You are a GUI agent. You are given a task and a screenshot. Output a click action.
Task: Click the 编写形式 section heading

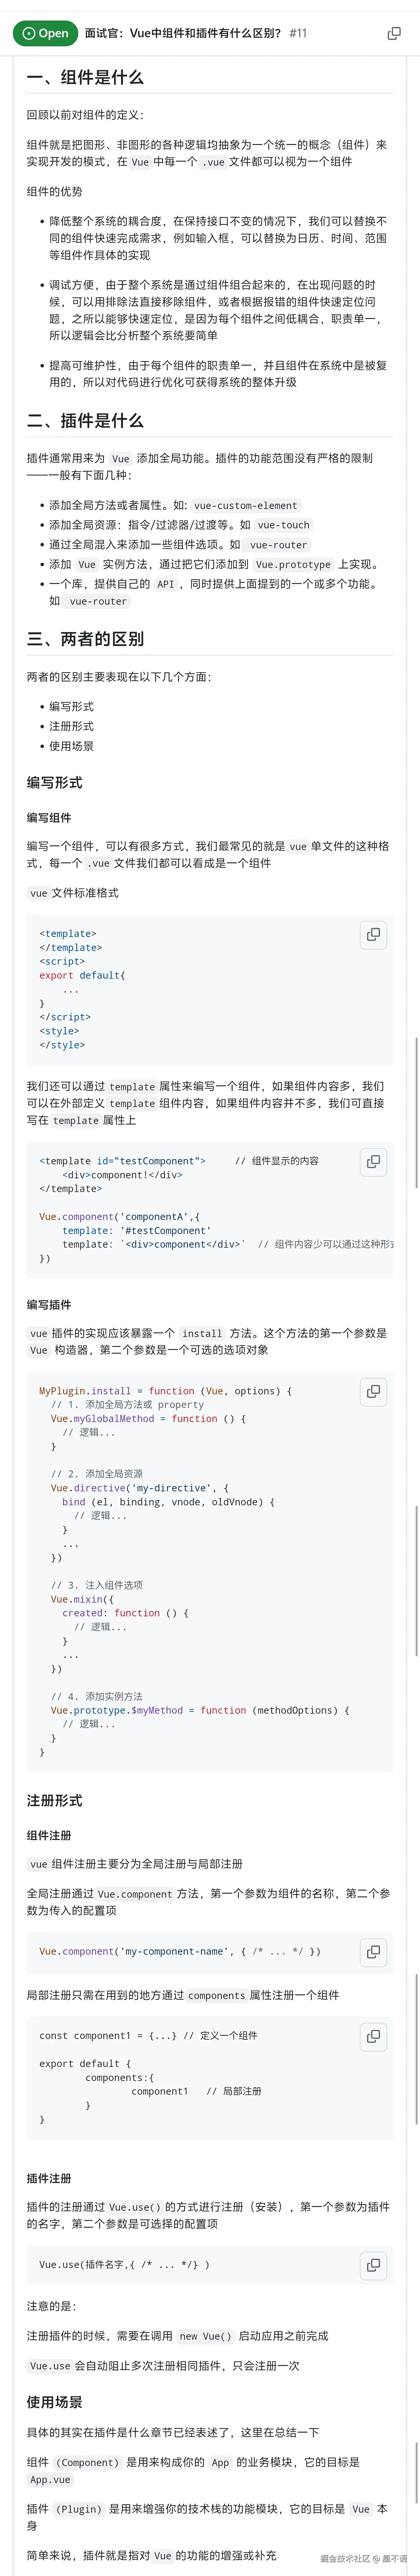pos(55,782)
